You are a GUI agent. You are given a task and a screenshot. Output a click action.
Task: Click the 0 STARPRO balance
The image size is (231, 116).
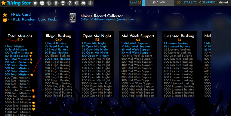207,2
